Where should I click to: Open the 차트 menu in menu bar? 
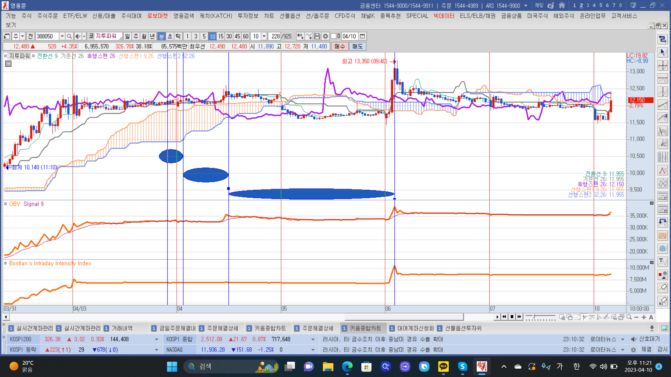pos(269,16)
